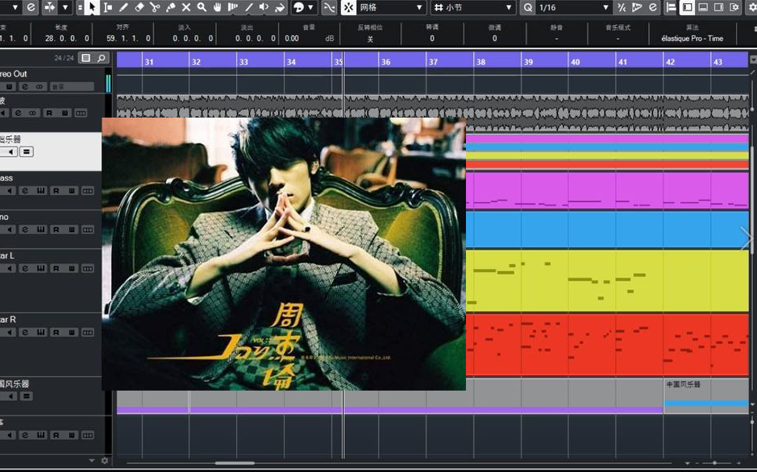Toggle Auto-Scroll arrows icon
This screenshot has width=757, height=472.
(x=50, y=7)
